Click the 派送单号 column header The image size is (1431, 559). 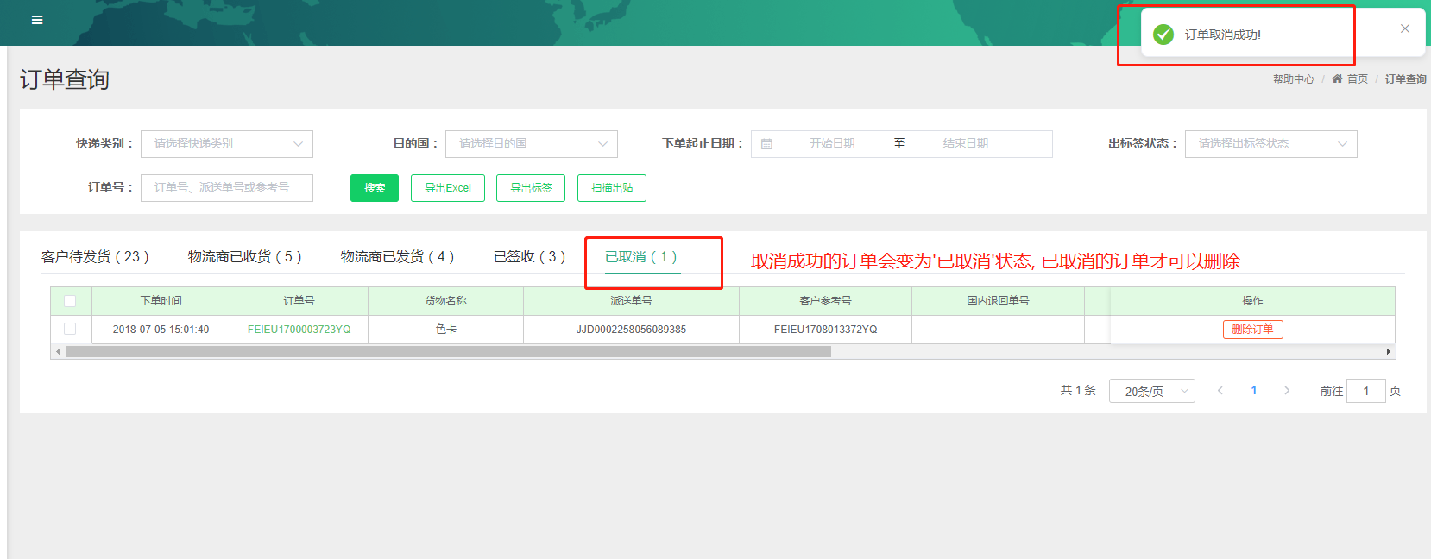631,301
